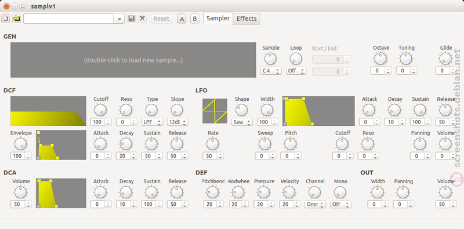Click inside the preset name field
The width and height of the screenshot is (464, 229).
[x=69, y=19]
